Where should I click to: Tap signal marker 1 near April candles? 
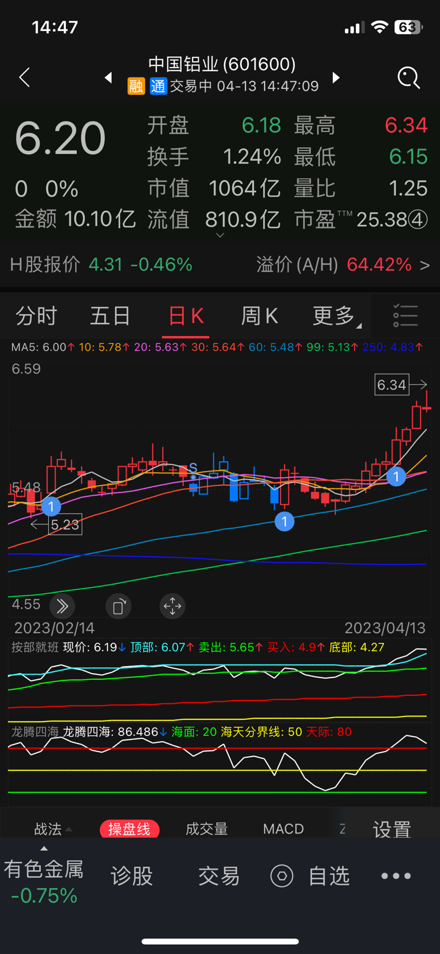[x=396, y=476]
